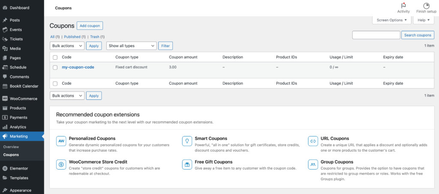
Task: Click the Group Coupons people icon
Action: point(313,164)
